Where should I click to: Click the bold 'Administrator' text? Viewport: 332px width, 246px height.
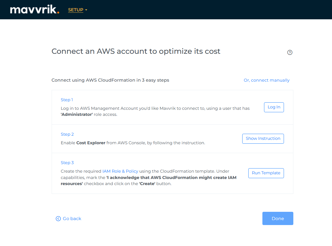tap(77, 114)
